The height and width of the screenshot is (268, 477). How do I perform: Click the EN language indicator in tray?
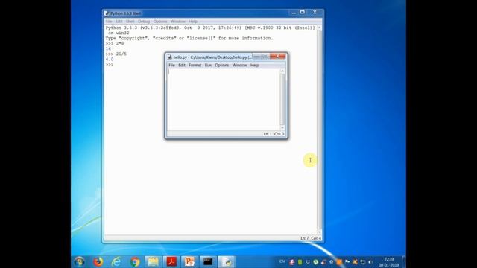[282, 261]
